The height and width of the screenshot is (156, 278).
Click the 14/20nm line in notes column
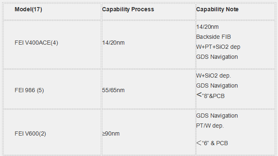pos(207,27)
